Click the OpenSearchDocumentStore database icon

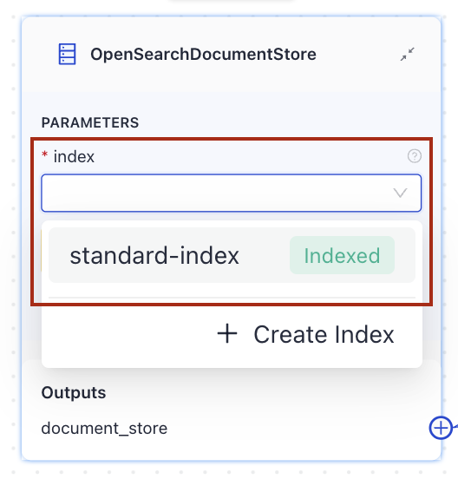(x=67, y=54)
